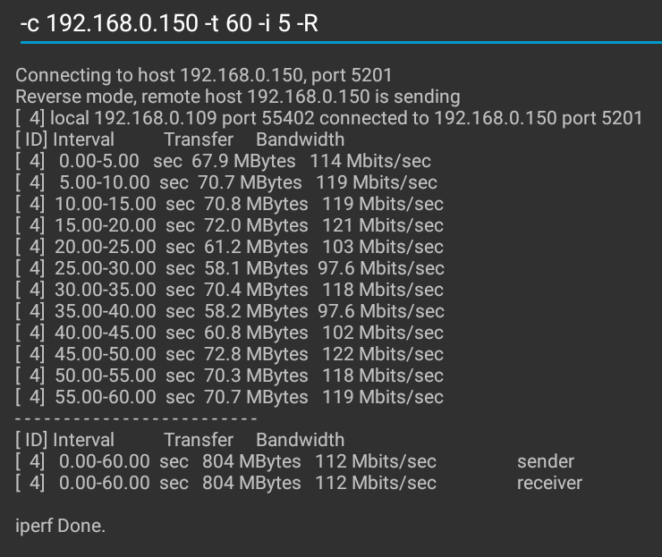
Task: Click the 0.00-5.00 sec result row
Action: [x=224, y=161]
